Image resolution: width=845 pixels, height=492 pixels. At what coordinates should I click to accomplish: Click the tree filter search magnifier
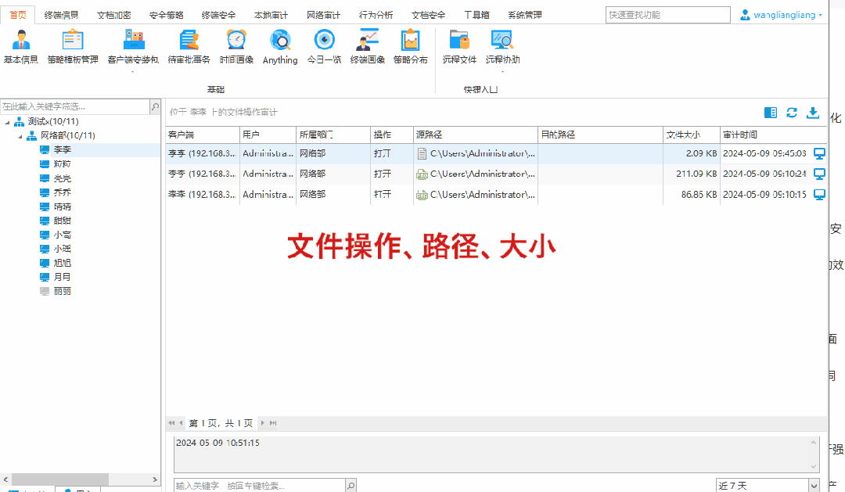click(155, 106)
